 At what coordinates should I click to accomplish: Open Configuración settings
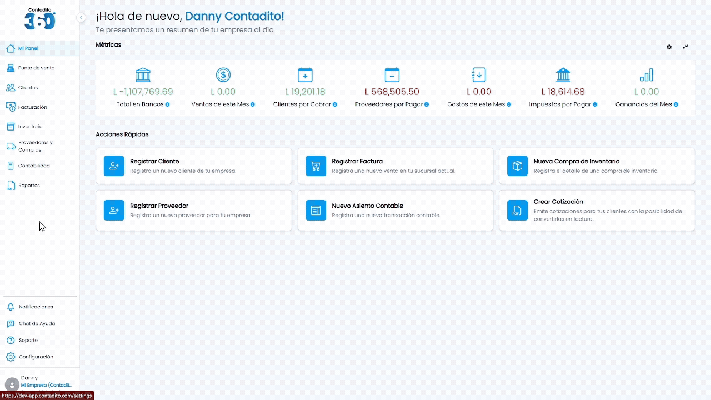point(39,357)
